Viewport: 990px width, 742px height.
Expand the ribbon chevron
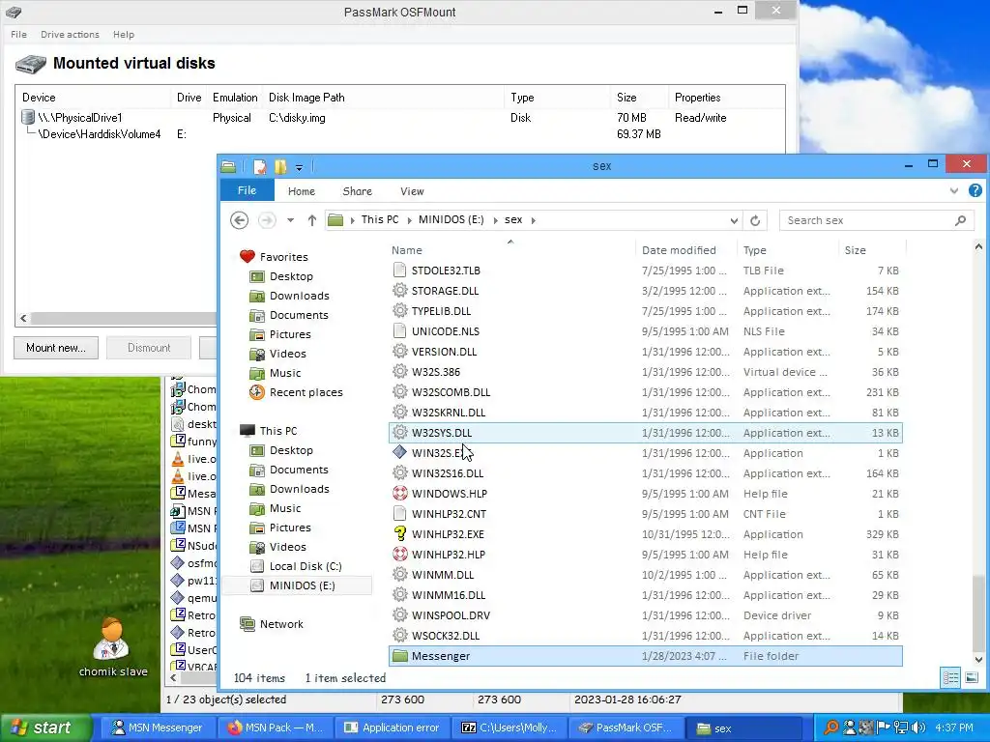coord(954,190)
